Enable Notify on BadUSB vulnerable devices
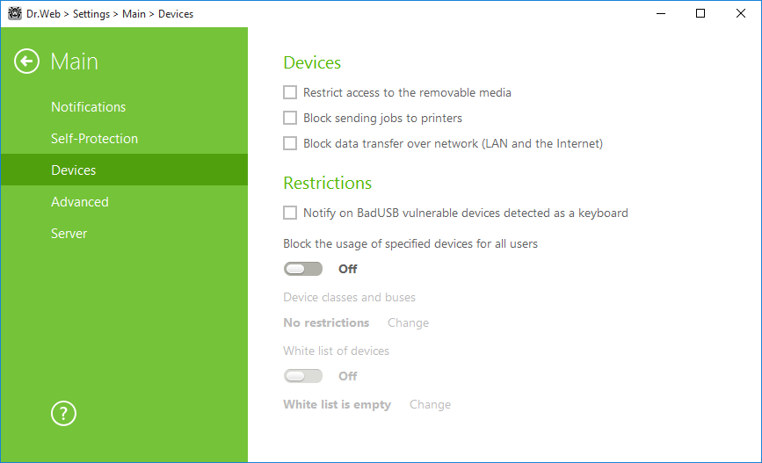 [x=290, y=213]
